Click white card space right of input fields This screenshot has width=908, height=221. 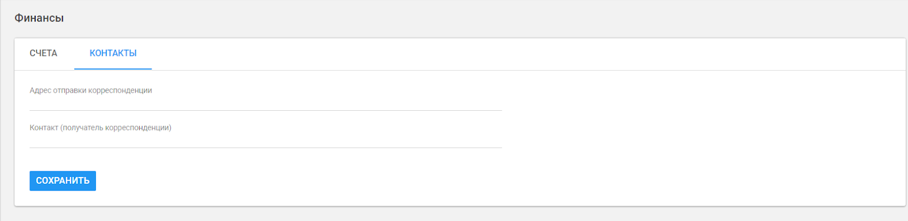tap(704, 116)
